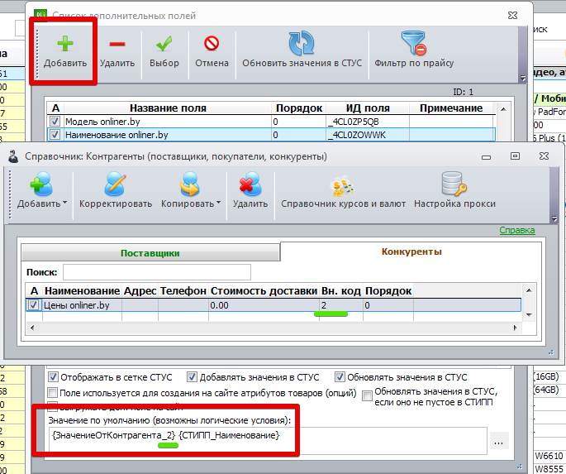Select the Цены onliner.by row name
Image resolution: width=566 pixels, height=474 pixels.
(x=77, y=305)
